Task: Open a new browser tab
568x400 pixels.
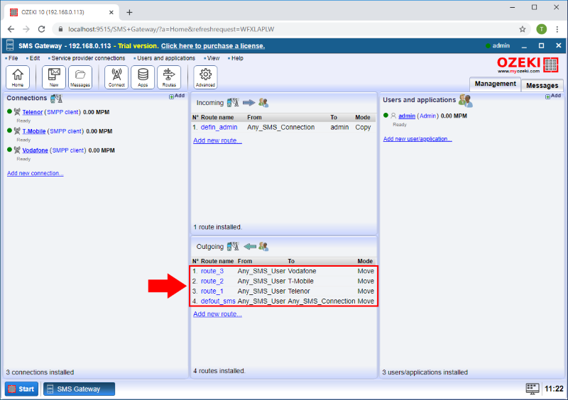Action: 129,12
